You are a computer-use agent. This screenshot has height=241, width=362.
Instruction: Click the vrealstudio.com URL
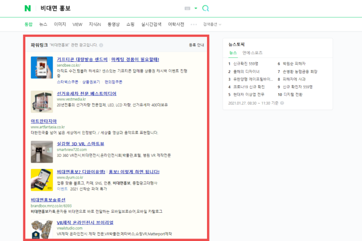(70, 228)
